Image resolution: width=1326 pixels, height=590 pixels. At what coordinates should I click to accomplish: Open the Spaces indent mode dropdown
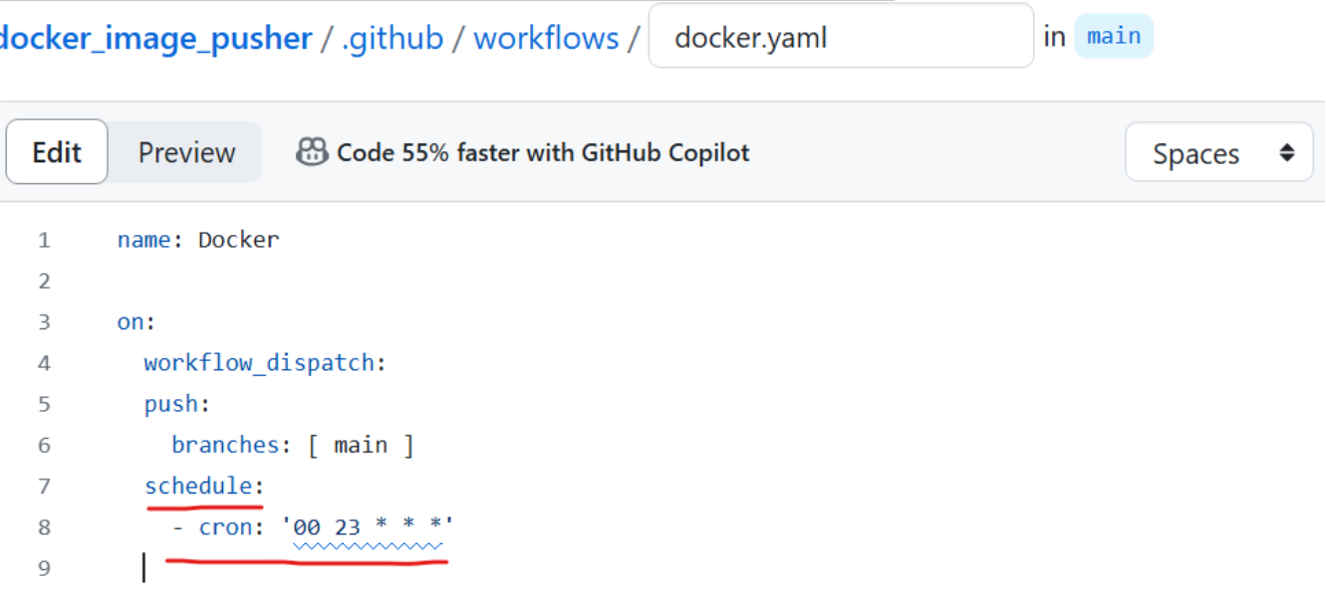(x=1218, y=153)
